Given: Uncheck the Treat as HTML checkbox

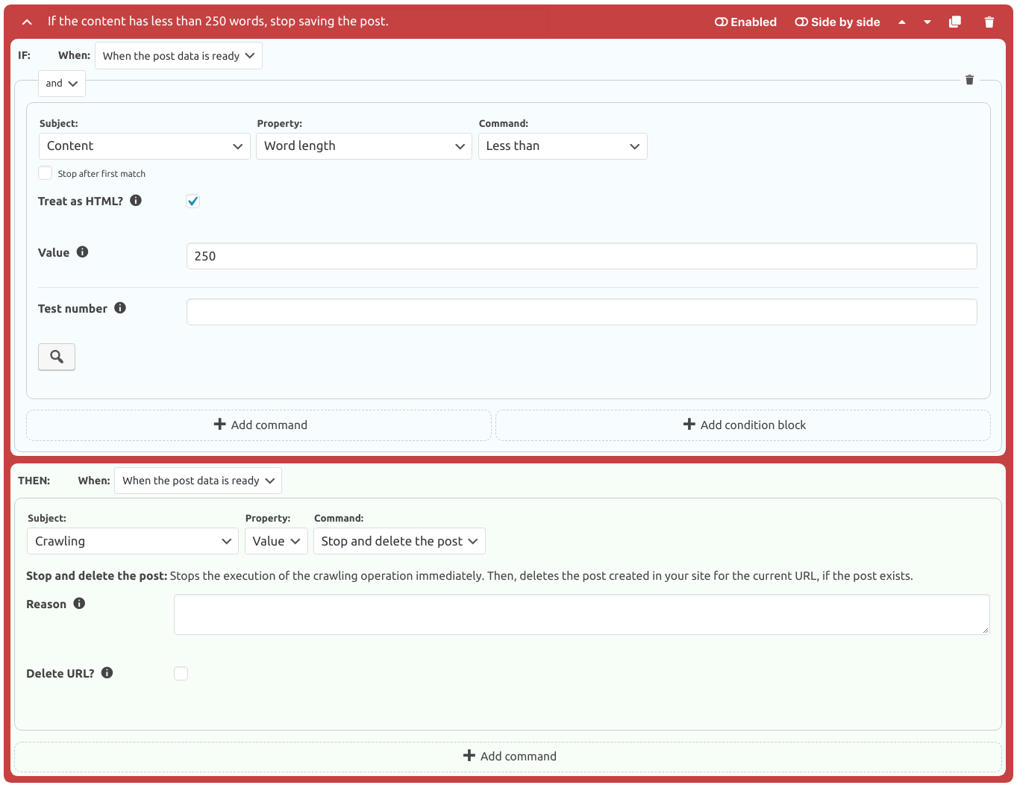Looking at the screenshot, I should point(193,201).
